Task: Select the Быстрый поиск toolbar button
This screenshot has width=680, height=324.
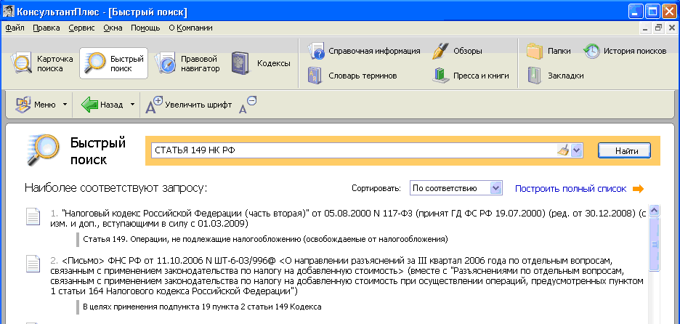Action: pos(113,63)
